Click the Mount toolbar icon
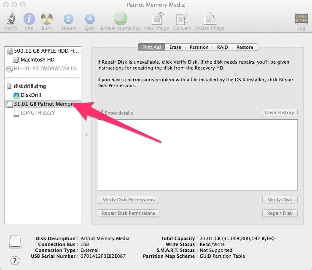 click(x=68, y=19)
